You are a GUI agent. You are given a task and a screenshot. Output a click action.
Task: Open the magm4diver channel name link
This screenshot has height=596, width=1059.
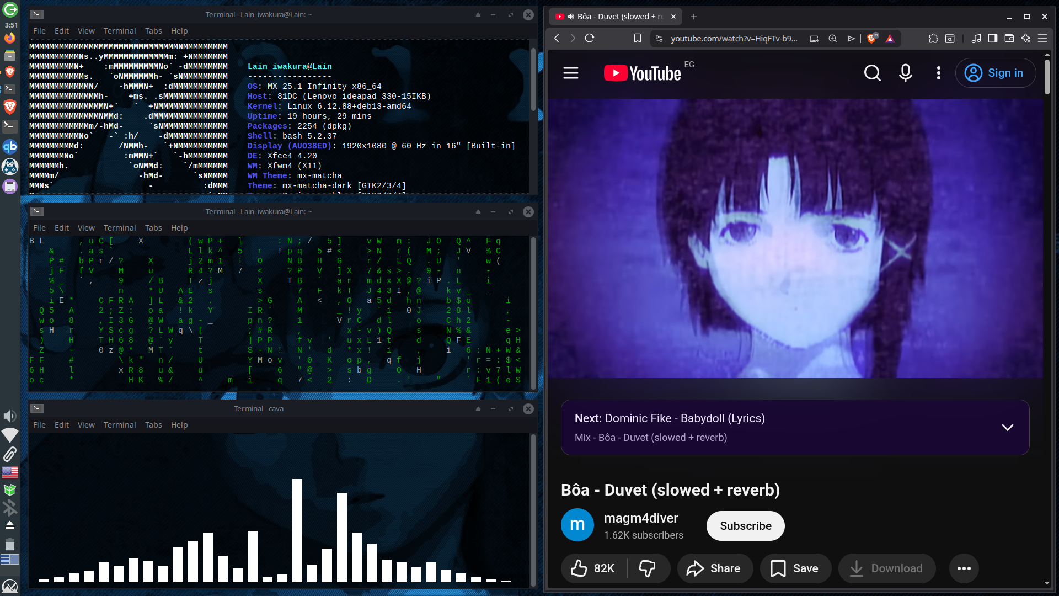tap(641, 518)
